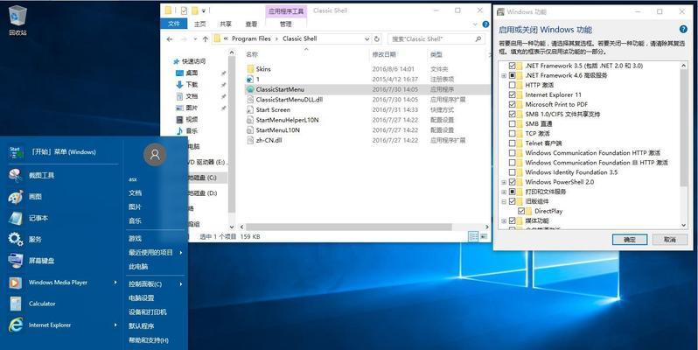Open Explorer help question mark icon
The height and width of the screenshot is (350, 698).
tap(485, 24)
